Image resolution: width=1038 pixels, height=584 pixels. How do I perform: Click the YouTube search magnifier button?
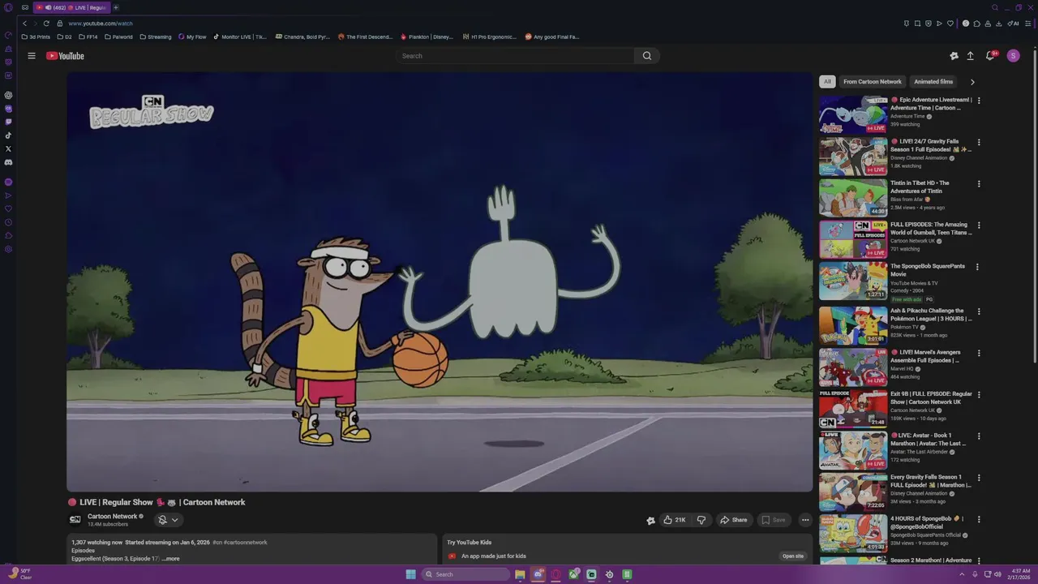[647, 56]
